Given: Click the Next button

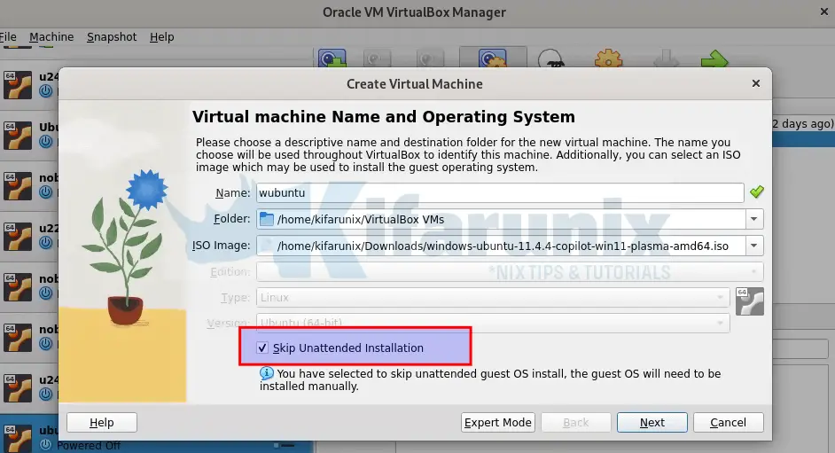Looking at the screenshot, I should [x=652, y=422].
